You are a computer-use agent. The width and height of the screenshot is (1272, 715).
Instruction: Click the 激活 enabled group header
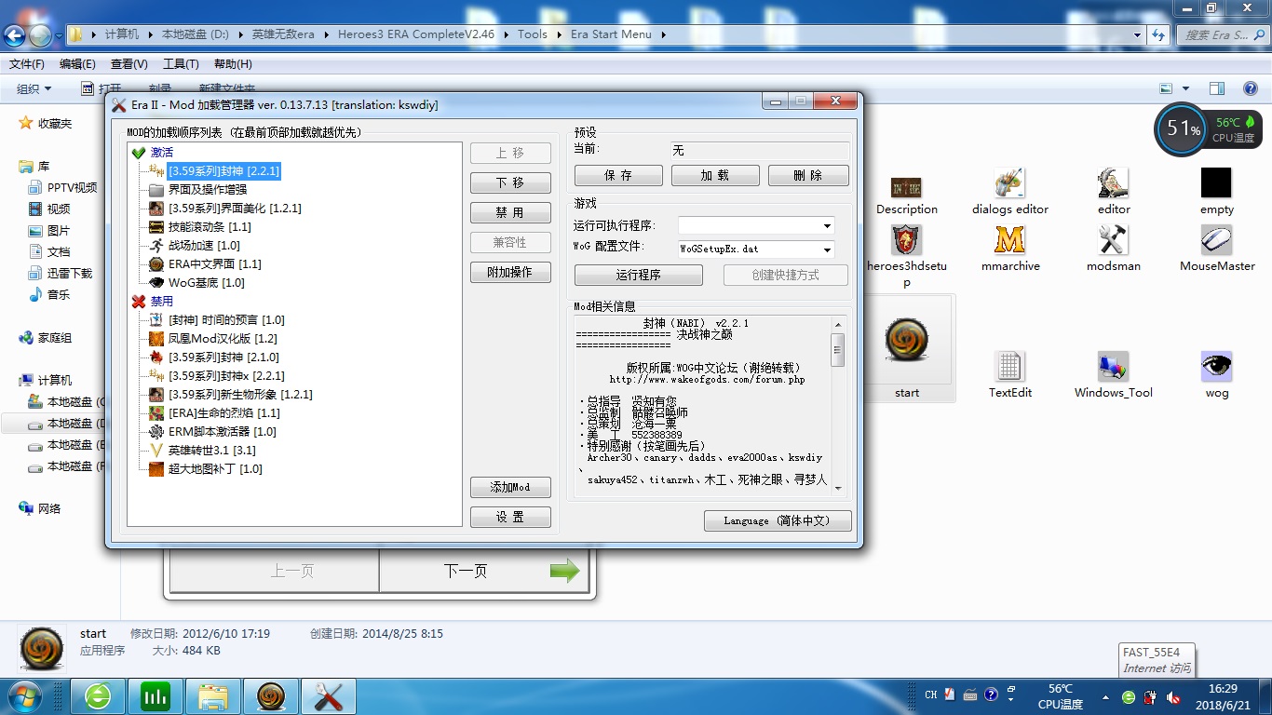tap(162, 152)
